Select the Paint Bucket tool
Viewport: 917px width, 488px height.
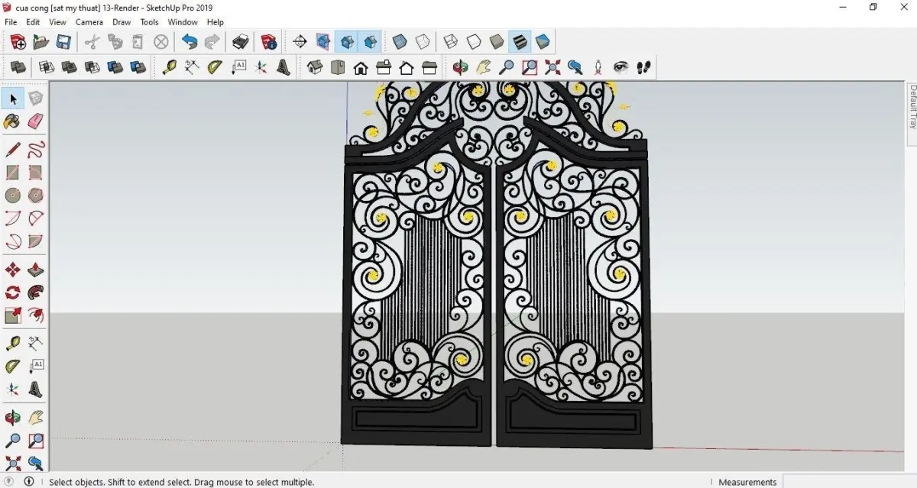13,121
